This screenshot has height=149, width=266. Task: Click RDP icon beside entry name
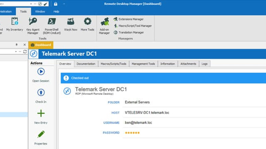pyautogui.click(x=67, y=91)
